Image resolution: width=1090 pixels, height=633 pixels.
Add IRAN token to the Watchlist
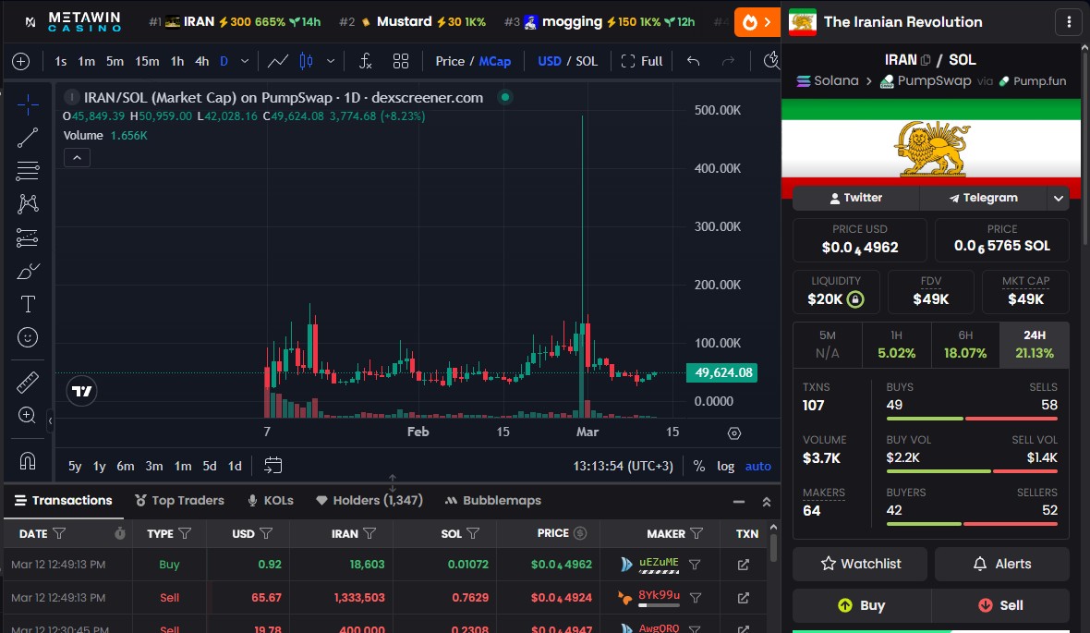[x=859, y=564]
